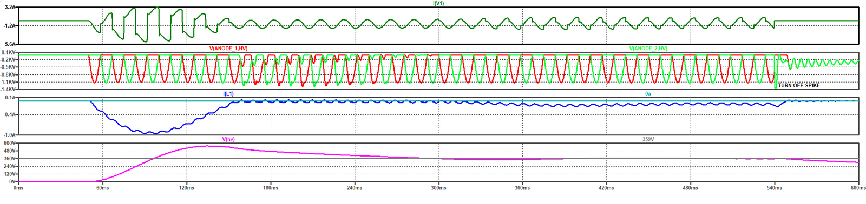Click the 0ms time axis label
Screen dimensions: 866x204
[x=18, y=188]
